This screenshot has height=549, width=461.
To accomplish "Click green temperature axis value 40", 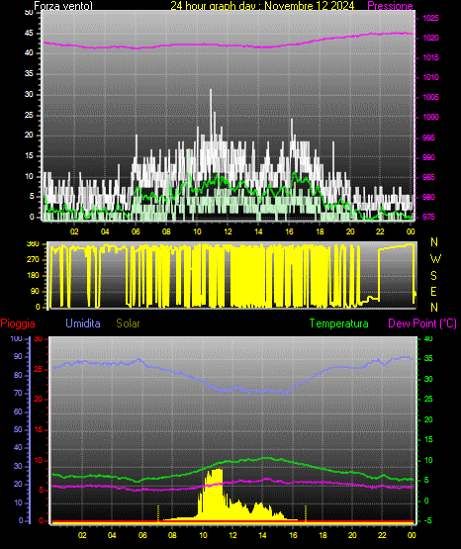I will [x=428, y=339].
